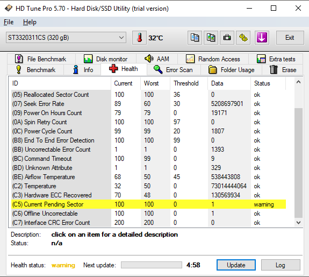Image resolution: width=309 pixels, height=277 pixels.
Task: Select the (BE) Airflow Temperature row
Action: click(149, 177)
